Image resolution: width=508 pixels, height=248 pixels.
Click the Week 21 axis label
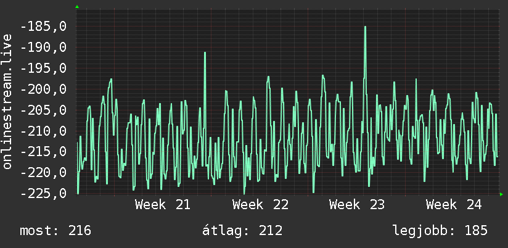tap(163, 205)
